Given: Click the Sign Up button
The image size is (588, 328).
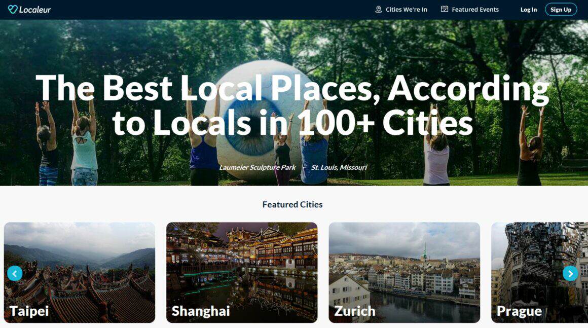Looking at the screenshot, I should 561,9.
